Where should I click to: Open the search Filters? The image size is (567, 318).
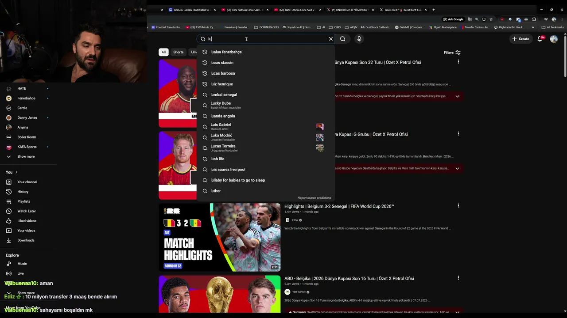(452, 53)
